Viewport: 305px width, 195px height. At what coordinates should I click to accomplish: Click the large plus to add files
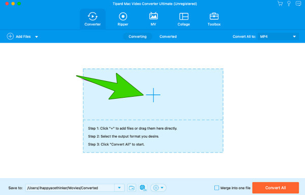click(154, 95)
